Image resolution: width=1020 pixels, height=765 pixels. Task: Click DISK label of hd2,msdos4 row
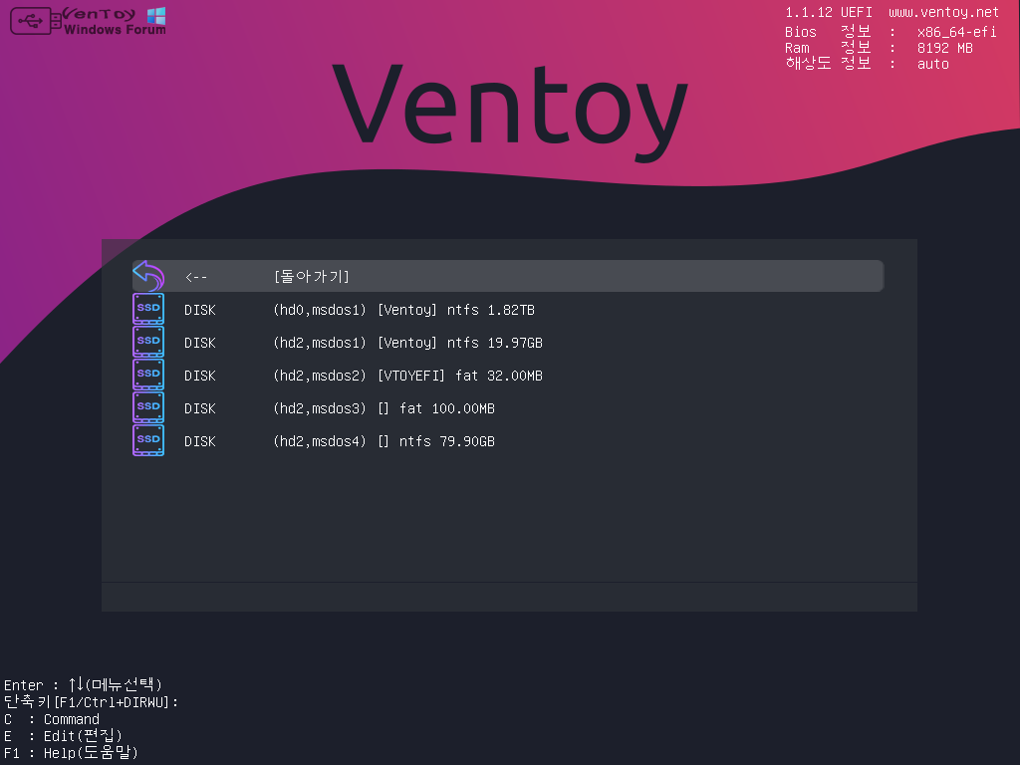199,441
